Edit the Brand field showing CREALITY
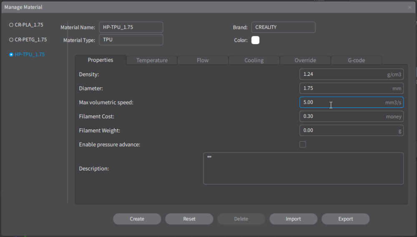 [x=284, y=27]
